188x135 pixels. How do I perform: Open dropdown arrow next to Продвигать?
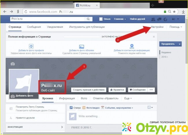click(x=180, y=44)
